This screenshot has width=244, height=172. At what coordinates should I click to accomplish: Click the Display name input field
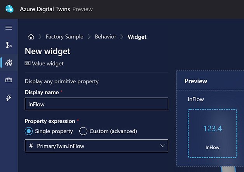click(96, 104)
